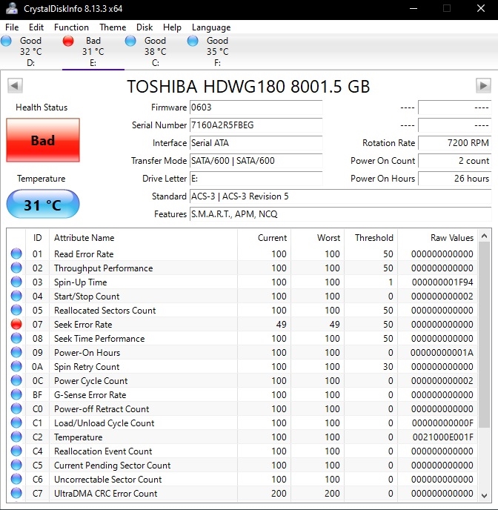Click status orb for Throughput Performance
498x510 pixels.
pos(16,268)
